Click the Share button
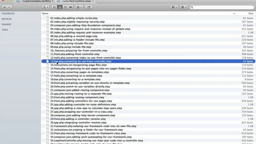This screenshot has width=256, height=144. 89,7
